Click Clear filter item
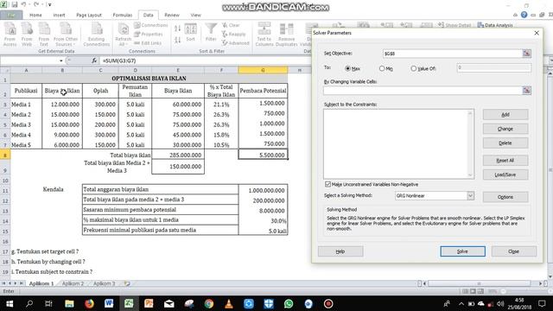Viewport: 553px width, 311px height. tap(231, 25)
